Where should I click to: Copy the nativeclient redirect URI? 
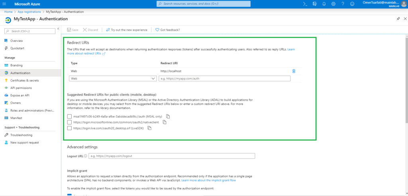click(x=165, y=122)
